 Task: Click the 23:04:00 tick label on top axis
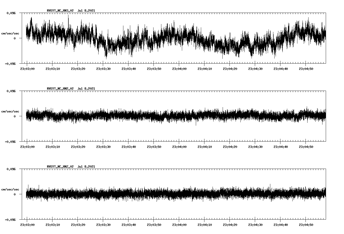(180, 68)
